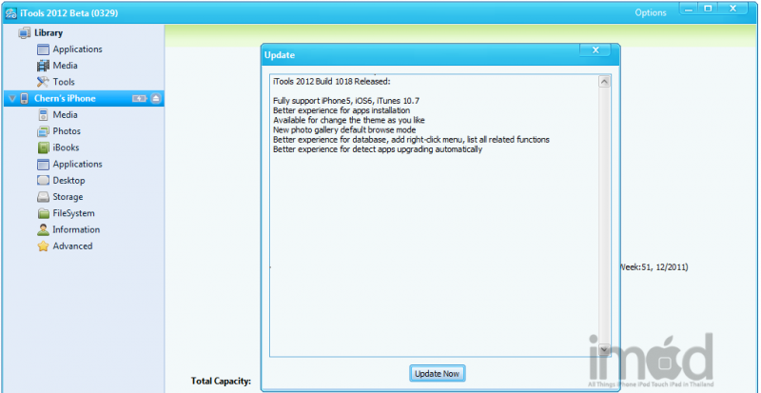Open iBooks in the device tree
The width and height of the screenshot is (761, 393).
tap(66, 147)
